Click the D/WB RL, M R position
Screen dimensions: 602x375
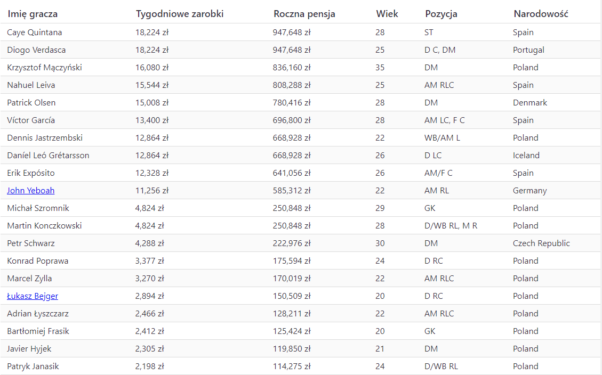[451, 226]
